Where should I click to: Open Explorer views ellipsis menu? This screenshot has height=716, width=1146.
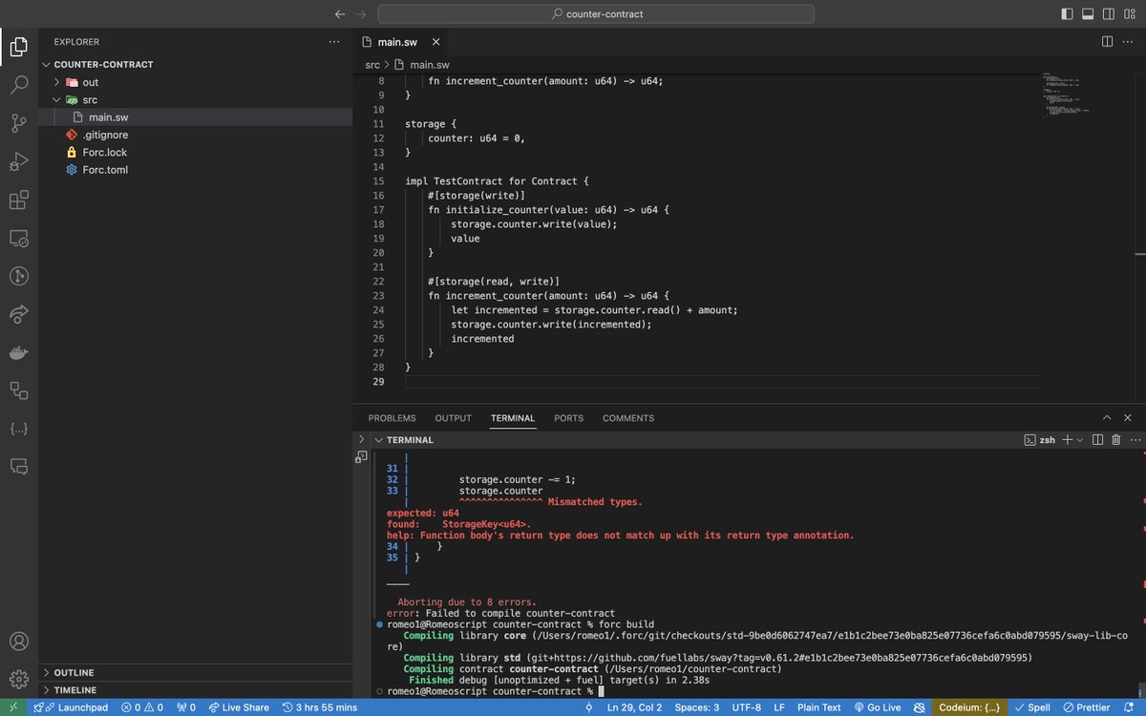(x=333, y=42)
